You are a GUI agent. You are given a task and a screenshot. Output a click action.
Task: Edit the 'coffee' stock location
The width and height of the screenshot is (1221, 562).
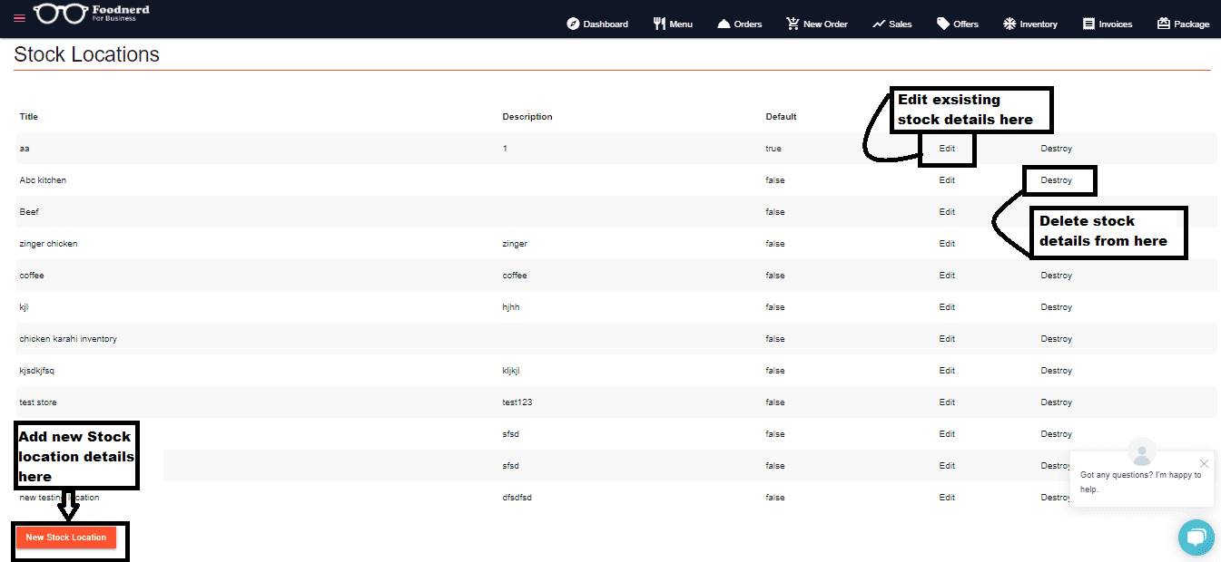click(947, 276)
